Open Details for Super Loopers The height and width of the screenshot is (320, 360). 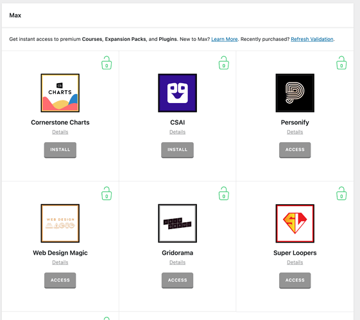pos(295,262)
